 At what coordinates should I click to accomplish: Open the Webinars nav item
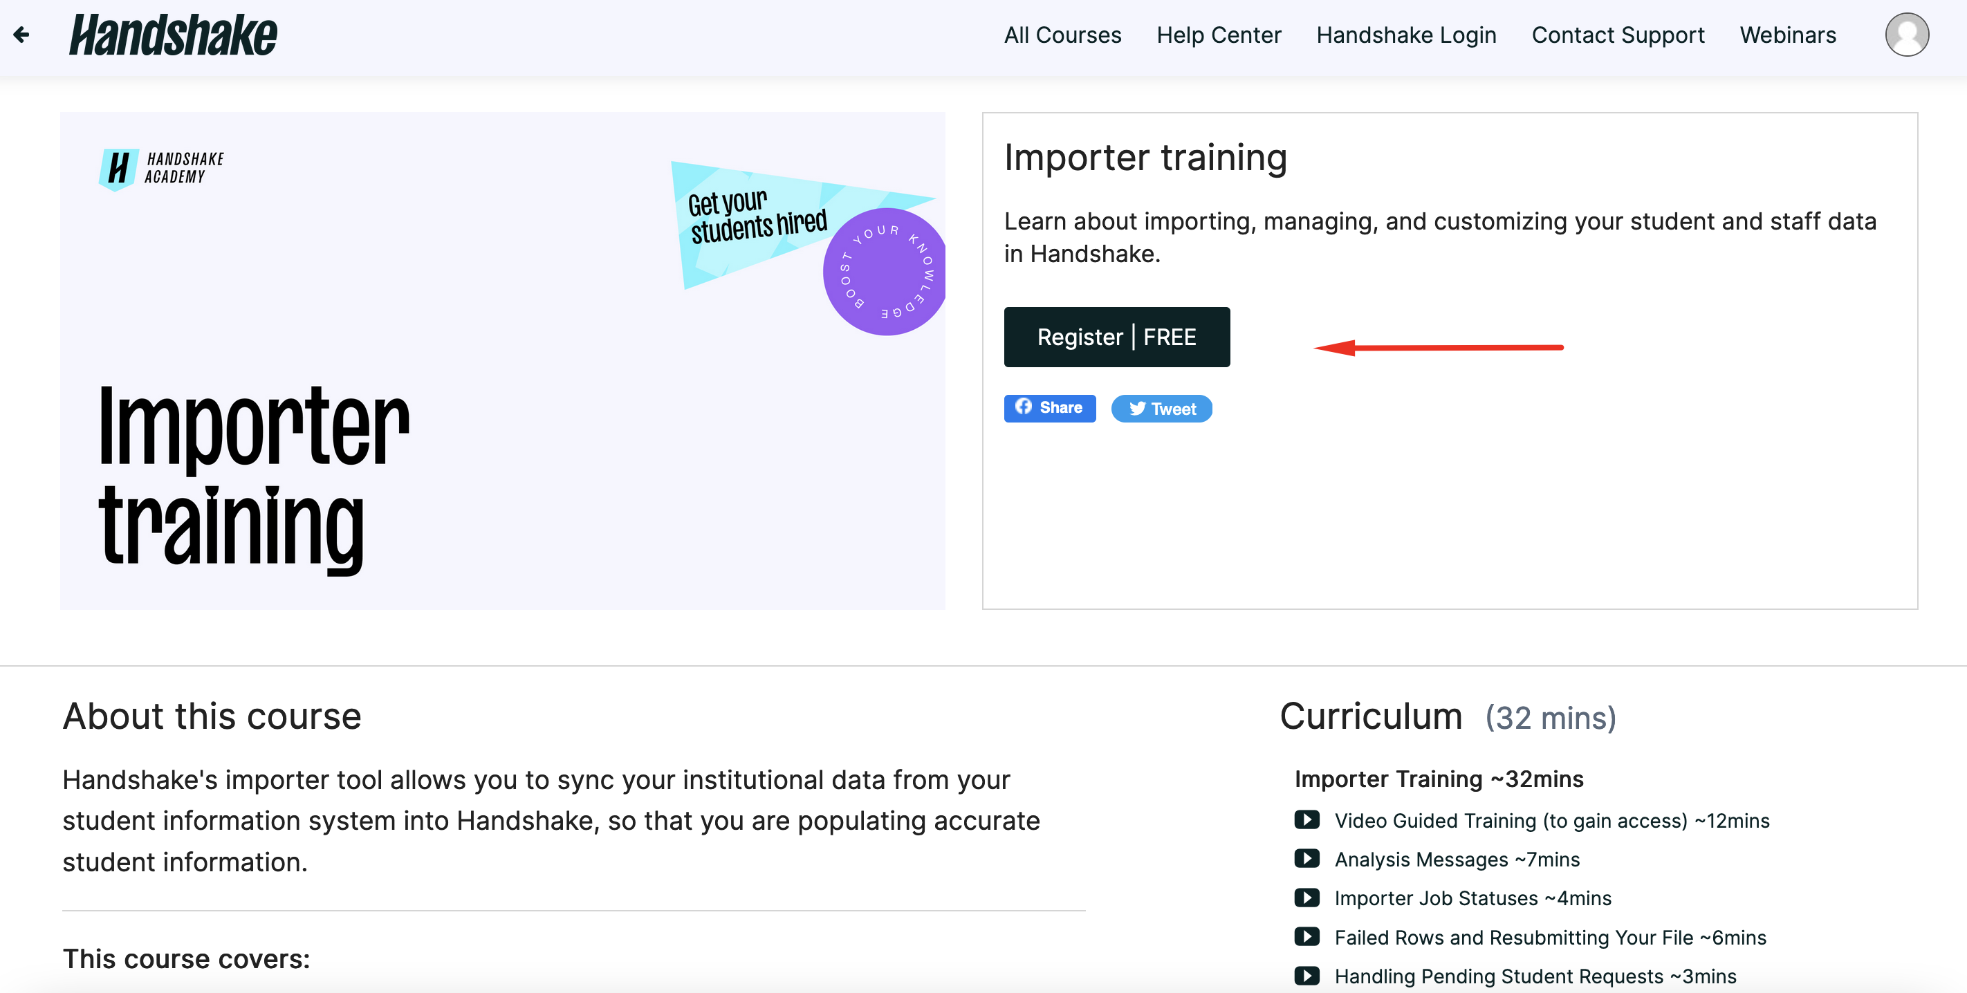(1788, 35)
